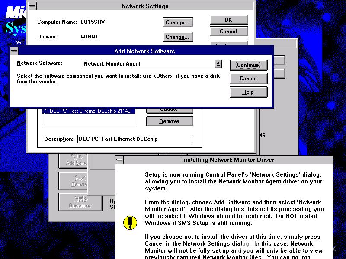The height and width of the screenshot is (259, 346).
Task: Click Remove button in Network Settings
Action: pos(170,121)
